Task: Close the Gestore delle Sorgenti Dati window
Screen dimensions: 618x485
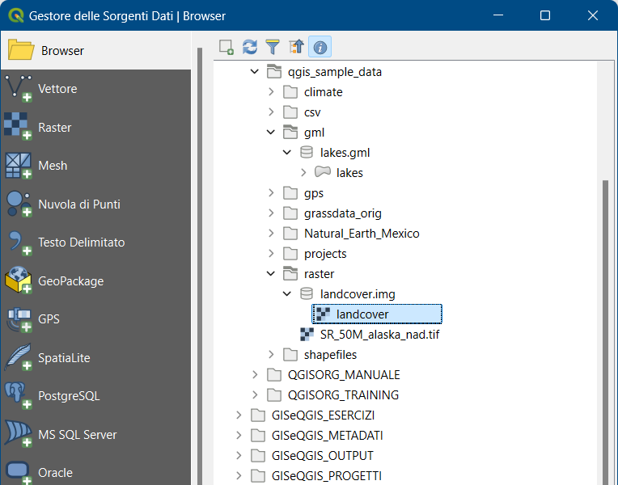Action: pos(593,15)
